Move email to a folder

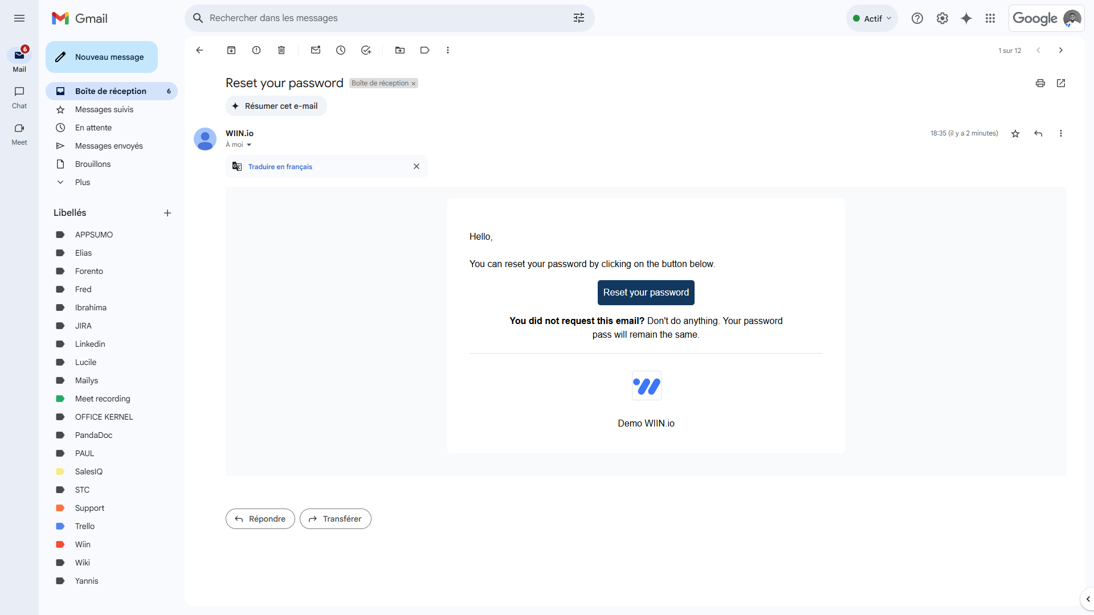click(x=400, y=50)
